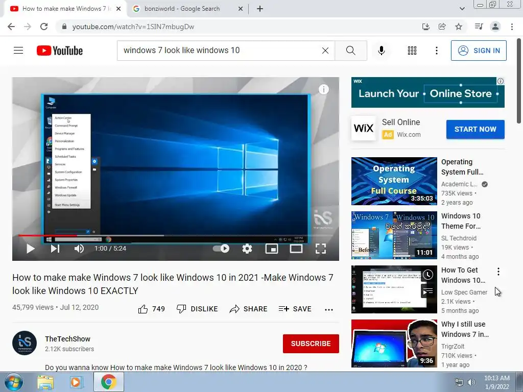Switch to bonziworld Google Search tab
Screen dimensions: 523x392
pyautogui.click(x=182, y=9)
